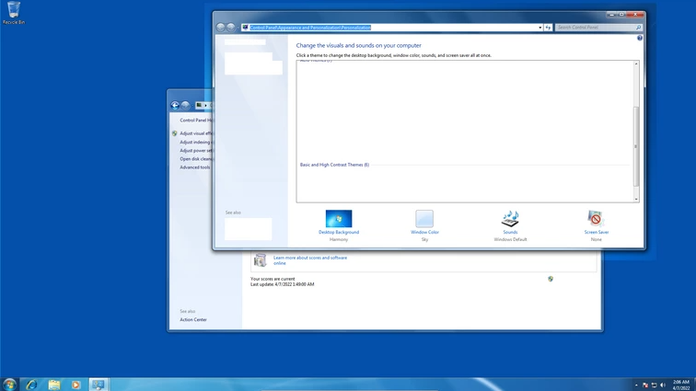The height and width of the screenshot is (391, 696).
Task: Click Adjust power settings in rear window
Action: click(196, 151)
